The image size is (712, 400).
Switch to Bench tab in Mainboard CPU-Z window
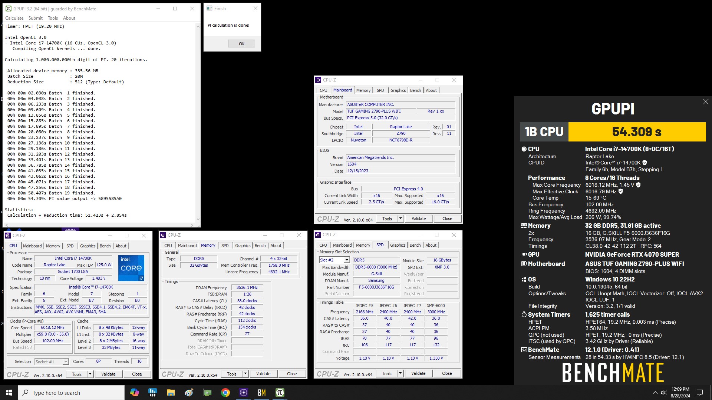click(415, 90)
